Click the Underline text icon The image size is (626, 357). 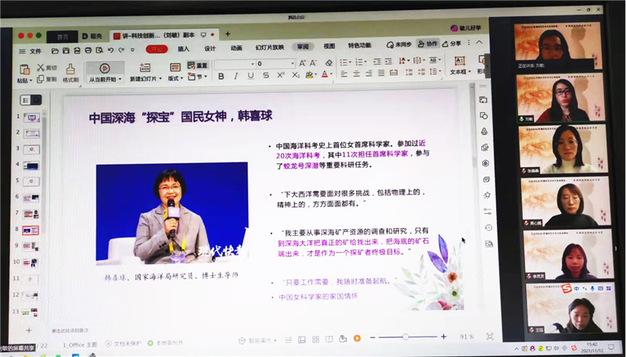pyautogui.click(x=251, y=76)
